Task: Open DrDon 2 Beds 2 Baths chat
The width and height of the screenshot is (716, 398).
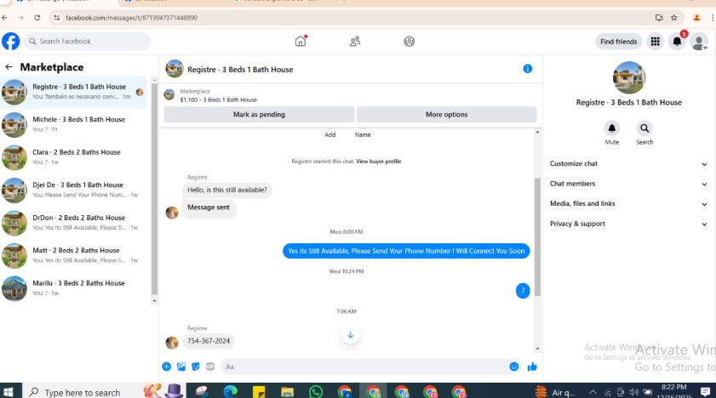Action: coord(74,223)
